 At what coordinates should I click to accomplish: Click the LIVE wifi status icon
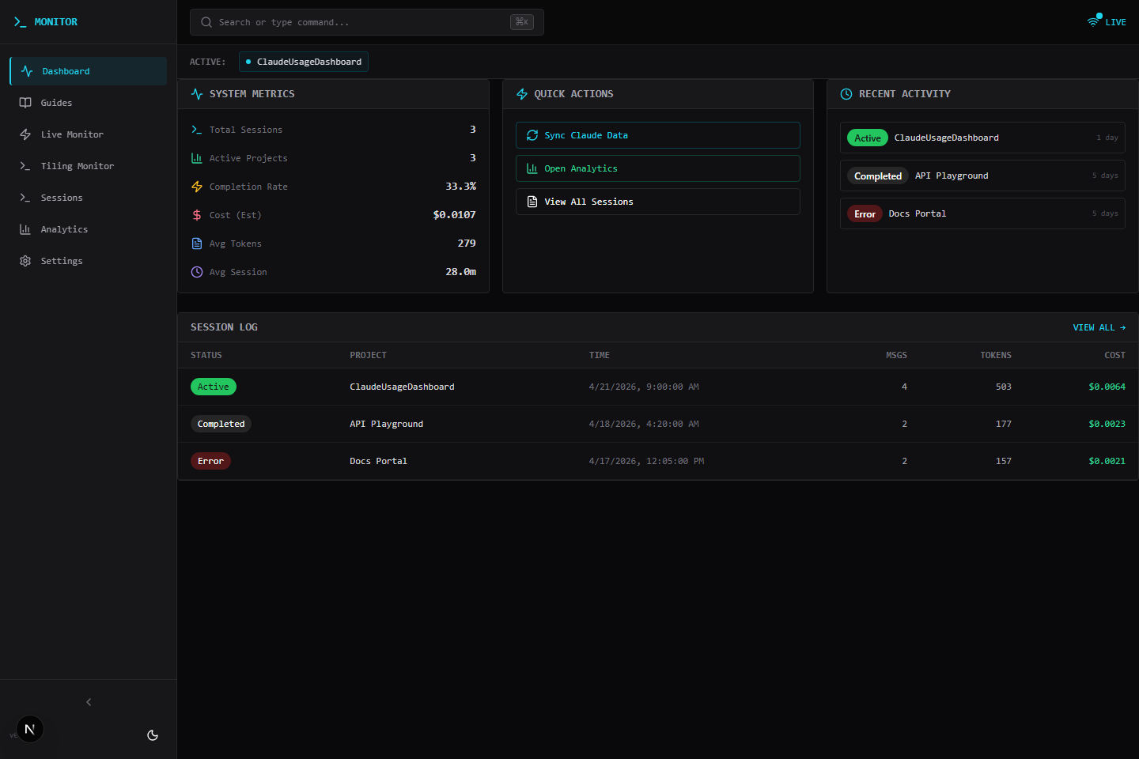tap(1094, 21)
